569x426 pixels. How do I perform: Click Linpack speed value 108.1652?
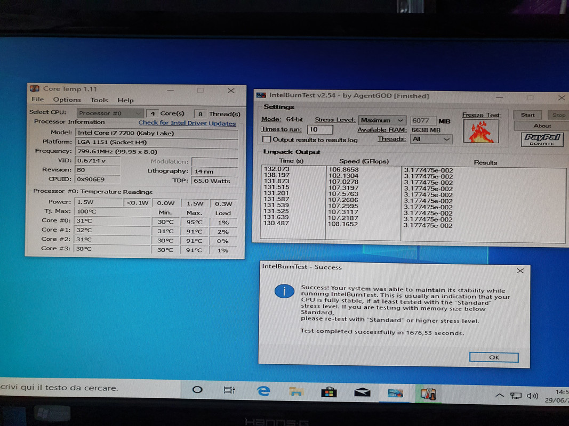343,224
